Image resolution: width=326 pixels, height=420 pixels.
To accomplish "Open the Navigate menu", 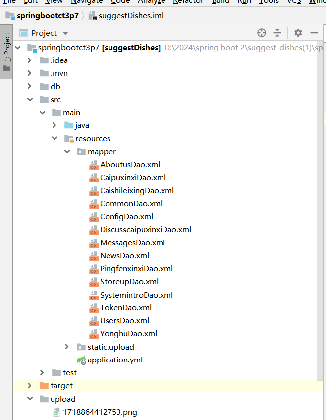I will point(87,2).
